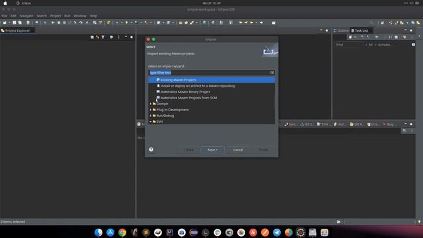Clear the wizard filter text
Image resolution: width=423 pixels, height=238 pixels.
272,73
